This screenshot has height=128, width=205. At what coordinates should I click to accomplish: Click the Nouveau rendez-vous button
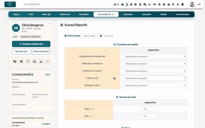click(31, 44)
